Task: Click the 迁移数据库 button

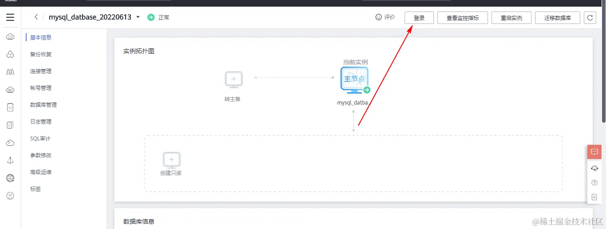Action: (558, 18)
